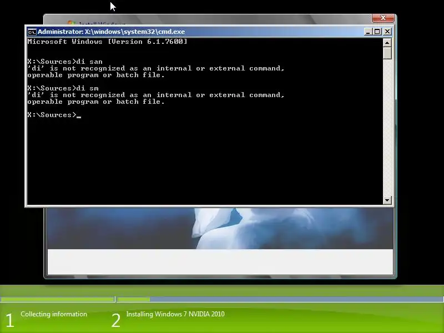Click the step number 2
This screenshot has height=333, width=444.
point(116,321)
